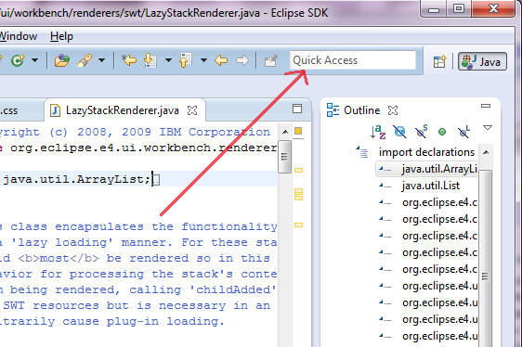Go to Last Edit Location icon
The image size is (522, 347).
click(129, 60)
